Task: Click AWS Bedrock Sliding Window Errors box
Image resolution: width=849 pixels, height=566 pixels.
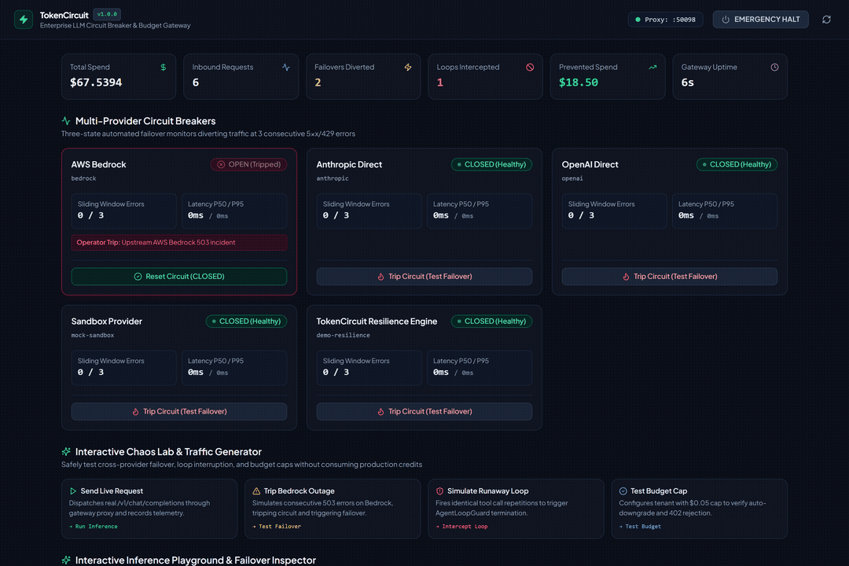Action: point(124,211)
